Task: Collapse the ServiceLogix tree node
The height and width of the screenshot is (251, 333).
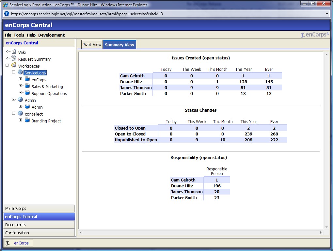Action: 14,72
